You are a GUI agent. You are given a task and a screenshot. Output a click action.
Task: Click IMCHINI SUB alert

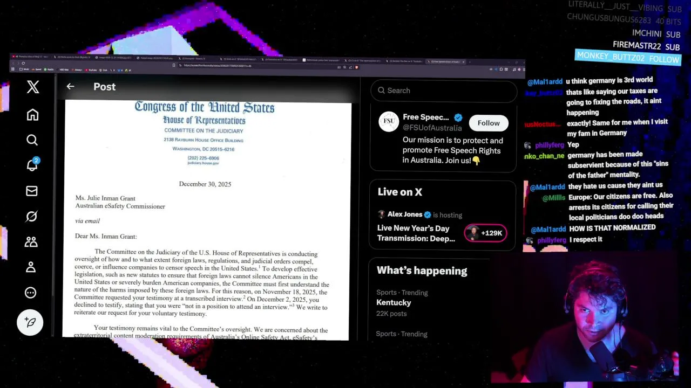click(x=656, y=34)
